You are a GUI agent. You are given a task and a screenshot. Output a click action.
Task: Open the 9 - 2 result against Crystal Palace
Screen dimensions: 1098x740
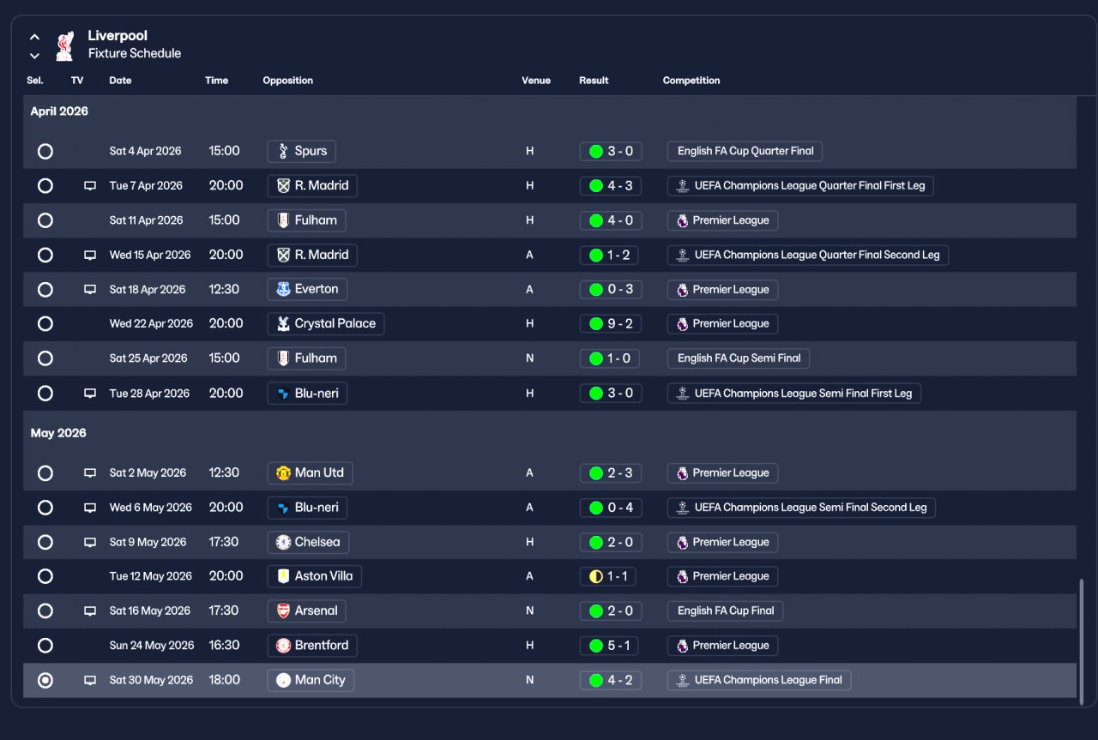pyautogui.click(x=610, y=324)
